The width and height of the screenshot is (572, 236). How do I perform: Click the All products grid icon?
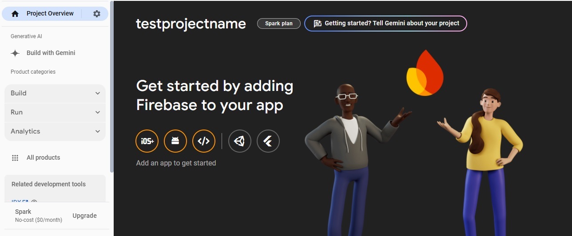tap(15, 158)
